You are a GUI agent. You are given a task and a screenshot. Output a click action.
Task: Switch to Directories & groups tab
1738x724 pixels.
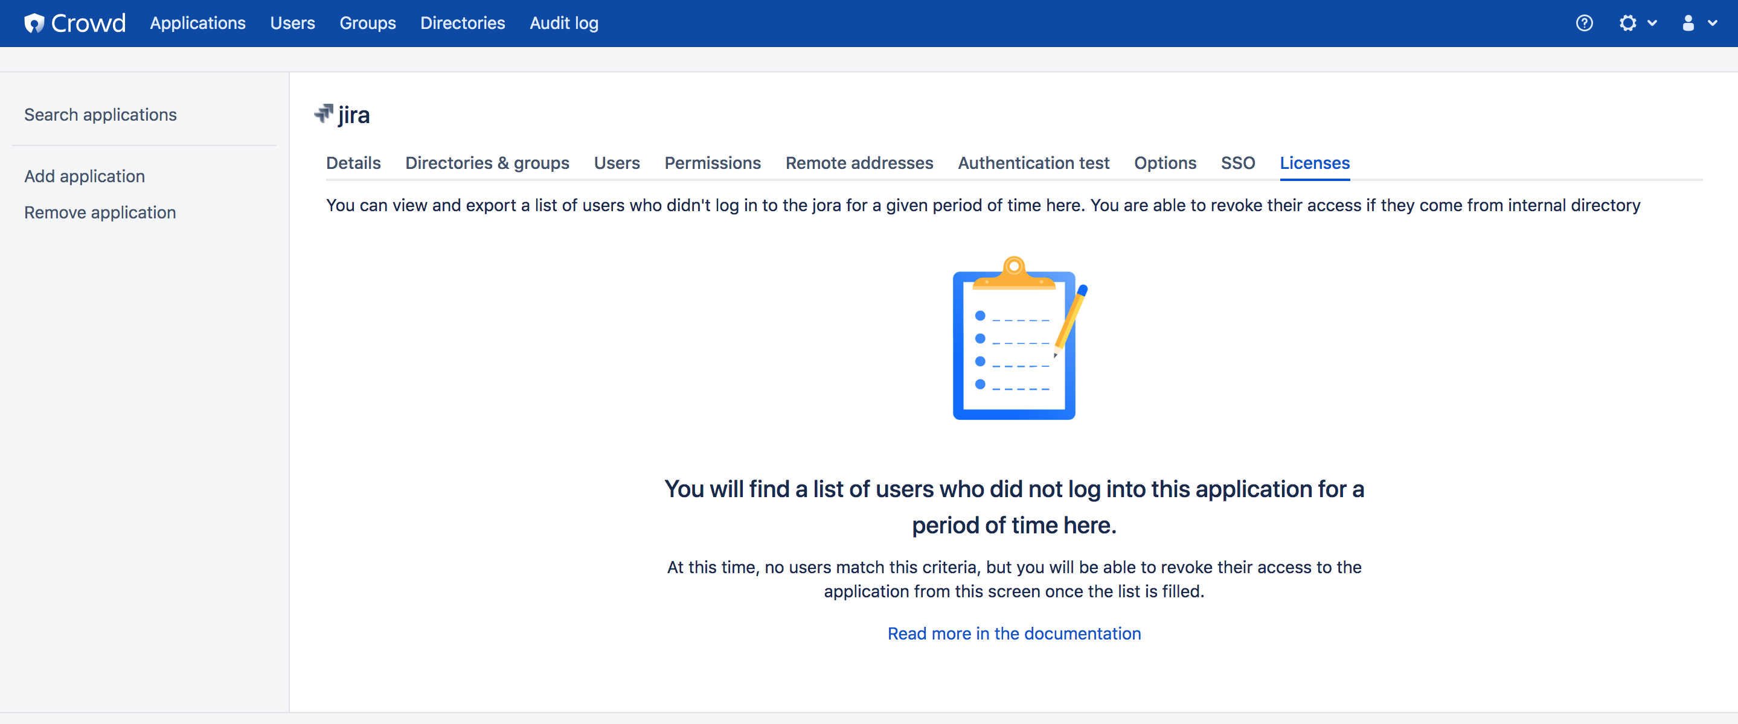487,163
